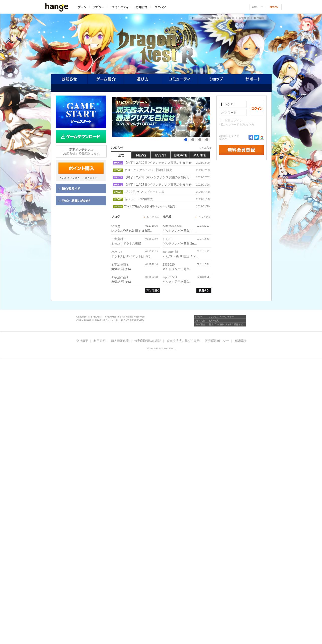Open お知らせ in blue game menu
This screenshot has height=644, width=322.
point(69,79)
